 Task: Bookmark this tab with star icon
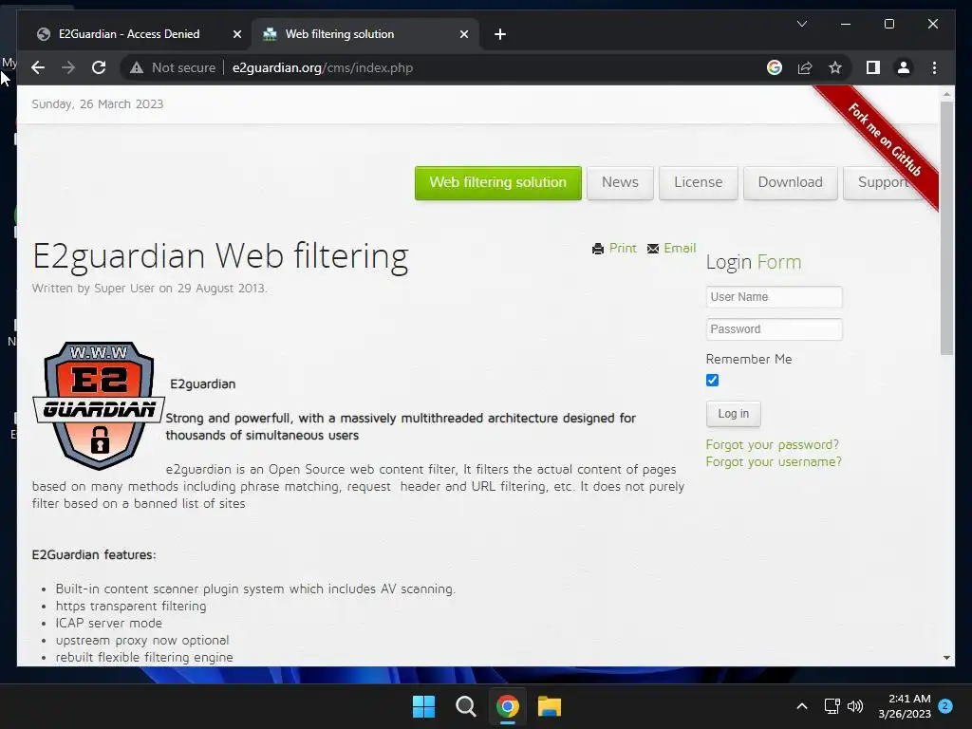(835, 67)
